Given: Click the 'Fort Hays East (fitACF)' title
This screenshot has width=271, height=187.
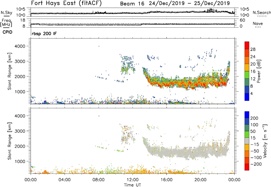Looking at the screenshot, I should point(66,3).
